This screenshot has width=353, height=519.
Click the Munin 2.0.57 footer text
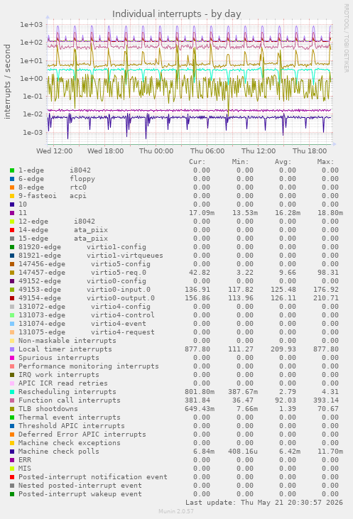pos(176,511)
